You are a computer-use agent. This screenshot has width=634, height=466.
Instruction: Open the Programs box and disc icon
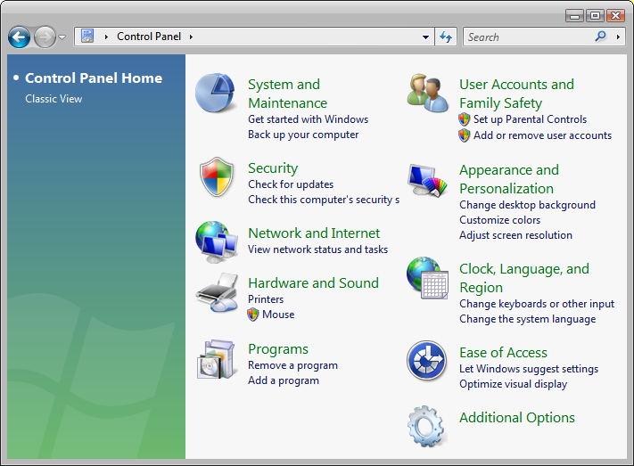216,359
